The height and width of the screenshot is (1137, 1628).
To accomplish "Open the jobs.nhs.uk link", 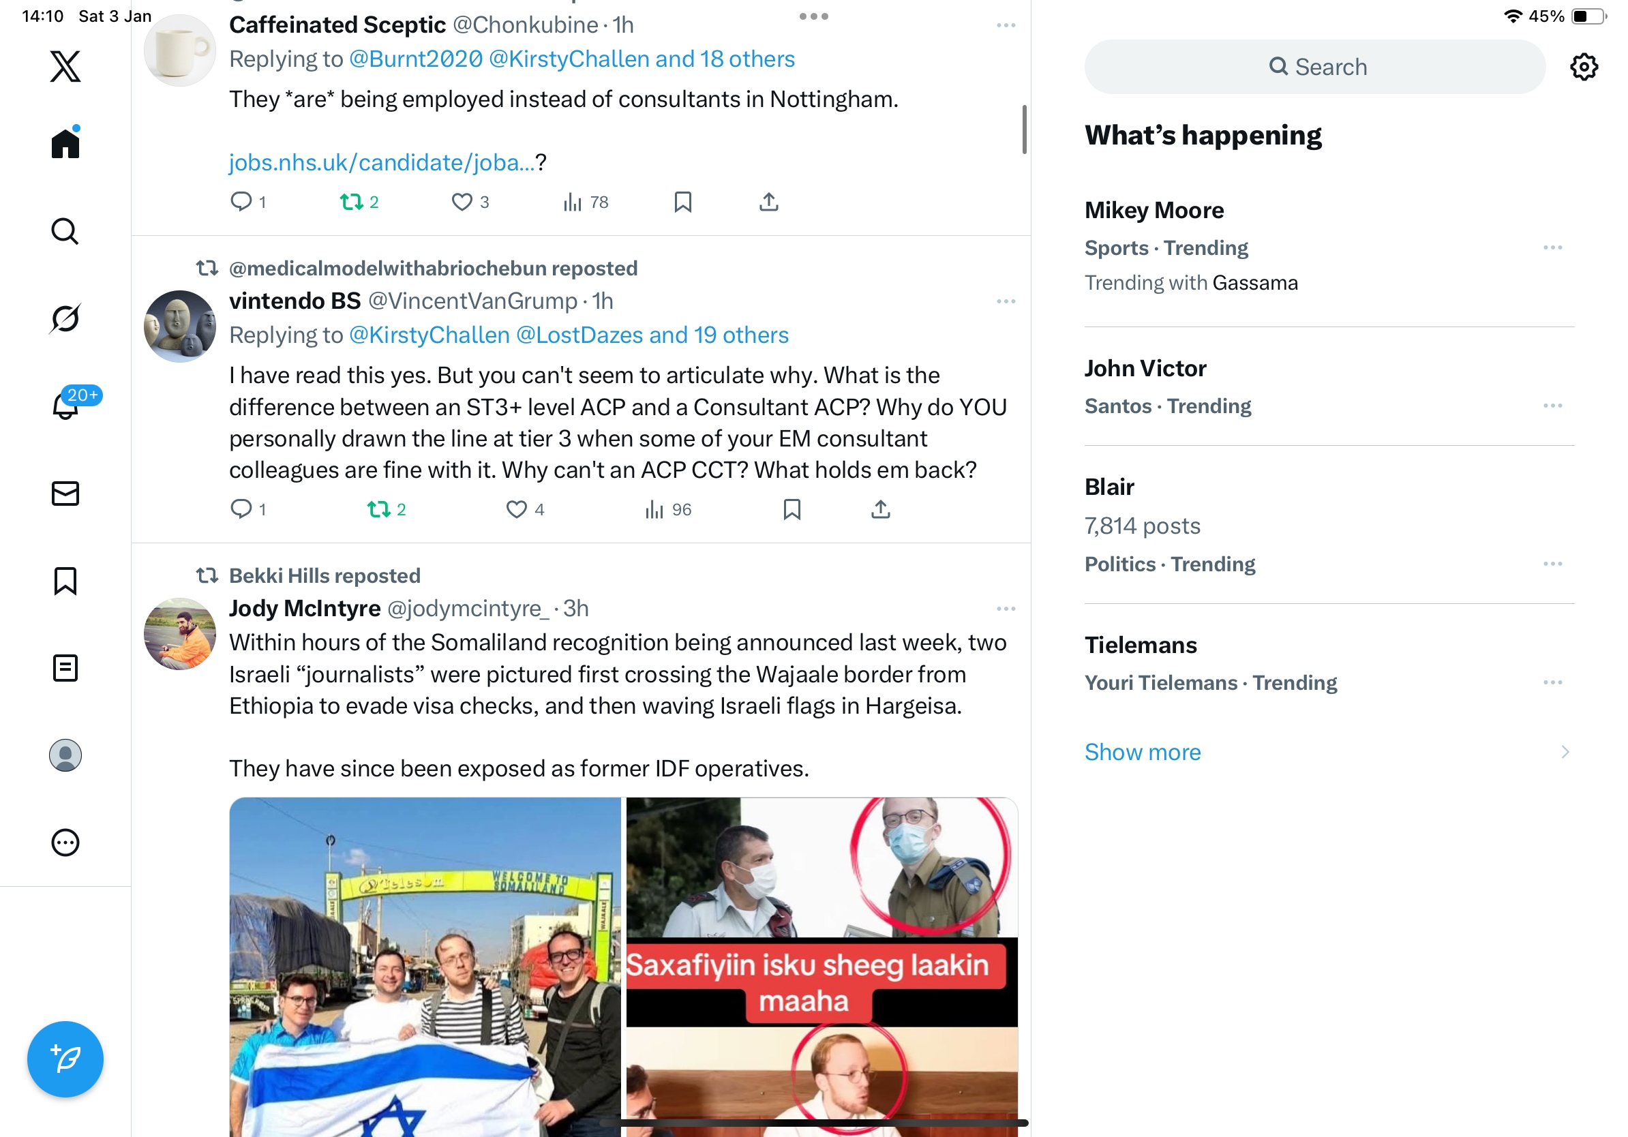I will pyautogui.click(x=382, y=162).
